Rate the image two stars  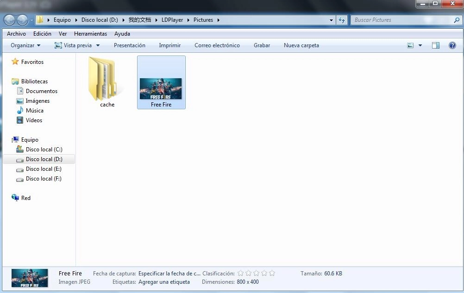coord(249,273)
